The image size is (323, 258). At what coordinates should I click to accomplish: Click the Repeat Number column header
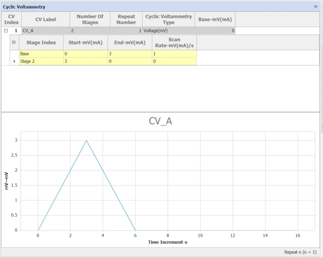click(126, 19)
